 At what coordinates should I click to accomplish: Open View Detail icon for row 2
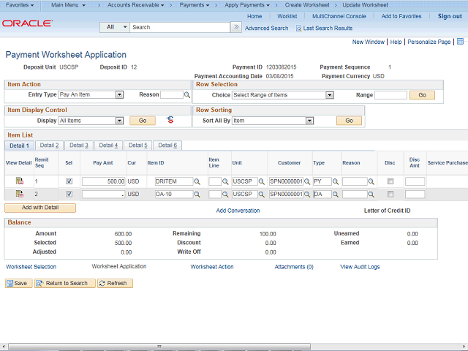[20, 194]
